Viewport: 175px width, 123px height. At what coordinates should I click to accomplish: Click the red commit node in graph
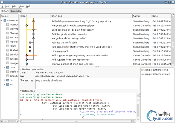(27, 55)
